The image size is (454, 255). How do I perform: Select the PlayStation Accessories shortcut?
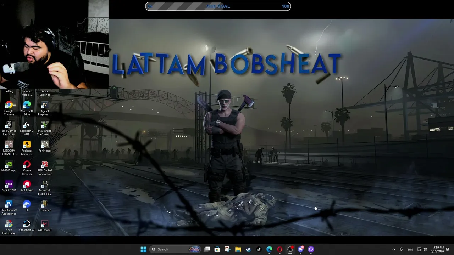pyautogui.click(x=9, y=208)
